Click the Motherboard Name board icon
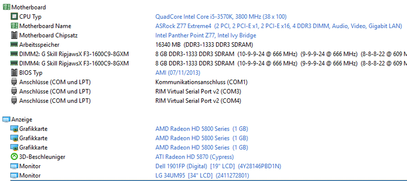 point(14,26)
